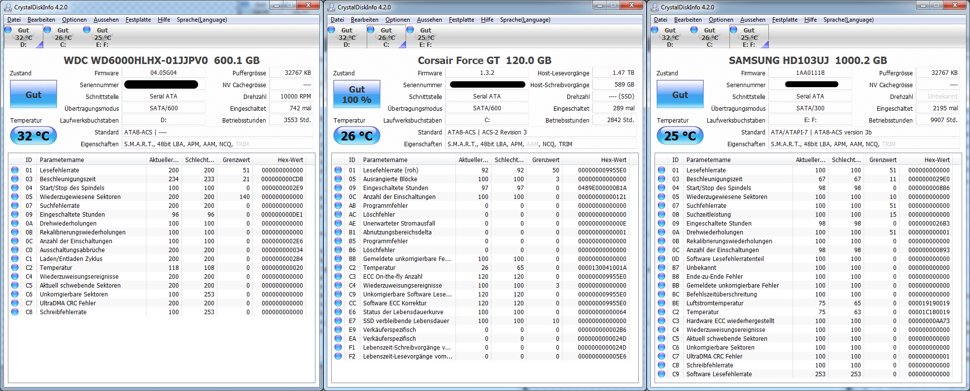This screenshot has height=391, width=970.
Task: Click the status orb for Beschleunigungszeit in the WDC window
Action: (15, 179)
